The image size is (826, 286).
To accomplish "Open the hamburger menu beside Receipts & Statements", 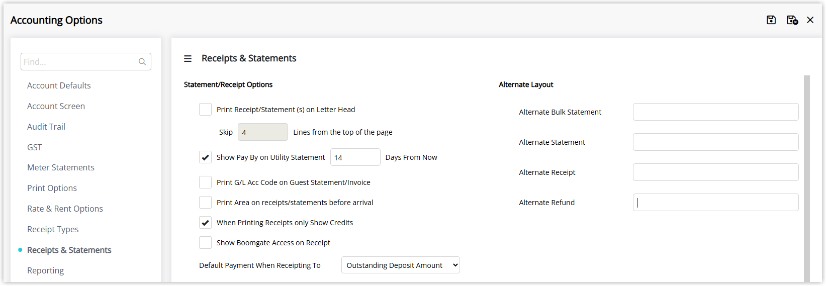I will 188,59.
